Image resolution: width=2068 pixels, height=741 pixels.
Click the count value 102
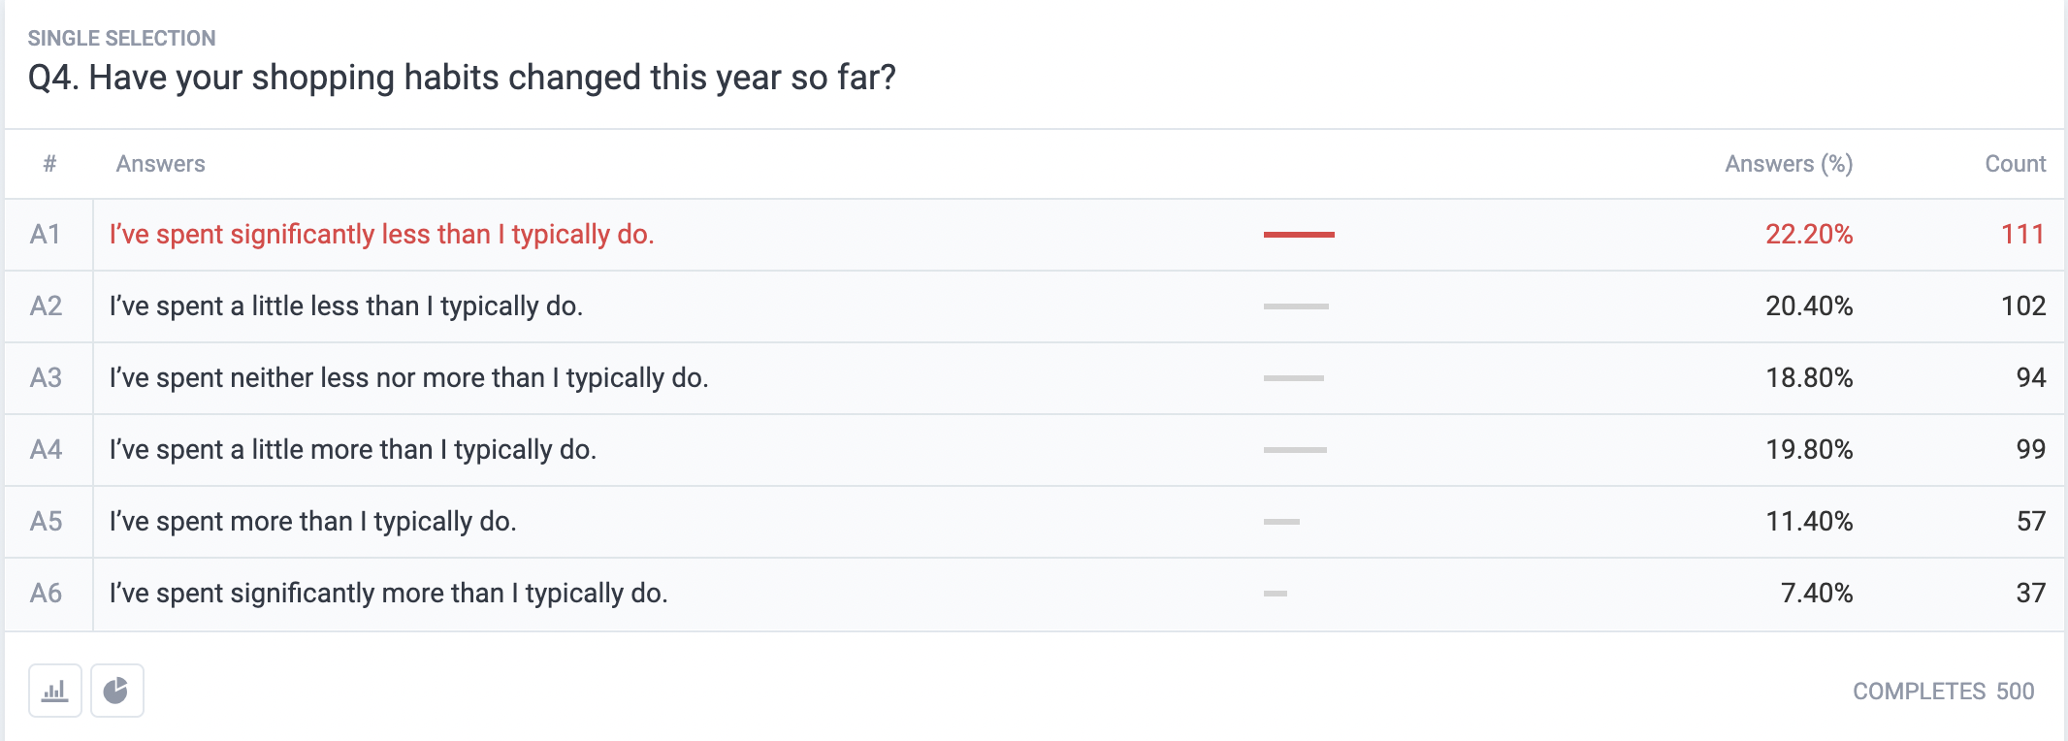[2023, 306]
